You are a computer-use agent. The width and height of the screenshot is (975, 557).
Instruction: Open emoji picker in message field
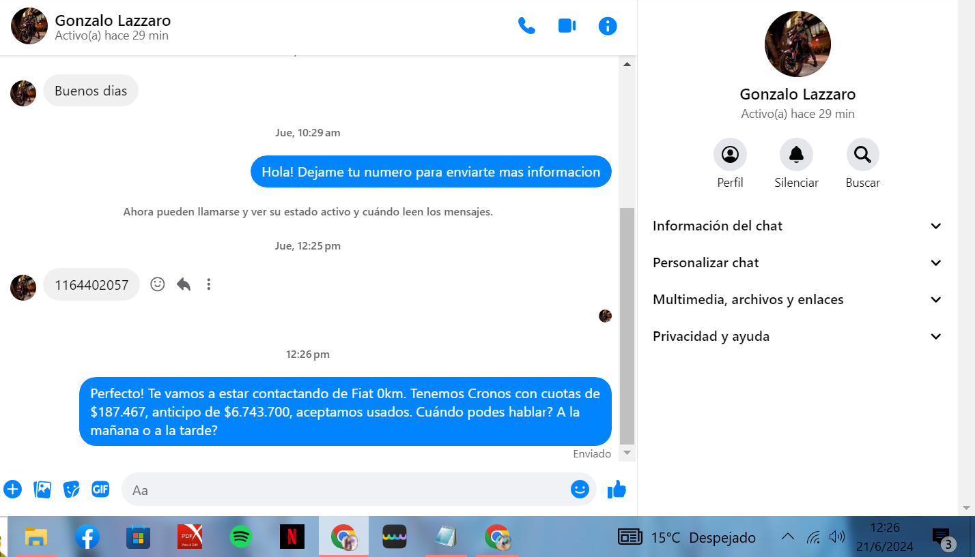pos(580,489)
